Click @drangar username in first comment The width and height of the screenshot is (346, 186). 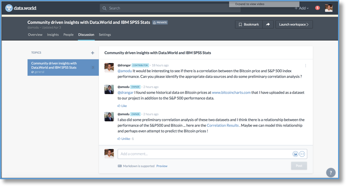124,65
